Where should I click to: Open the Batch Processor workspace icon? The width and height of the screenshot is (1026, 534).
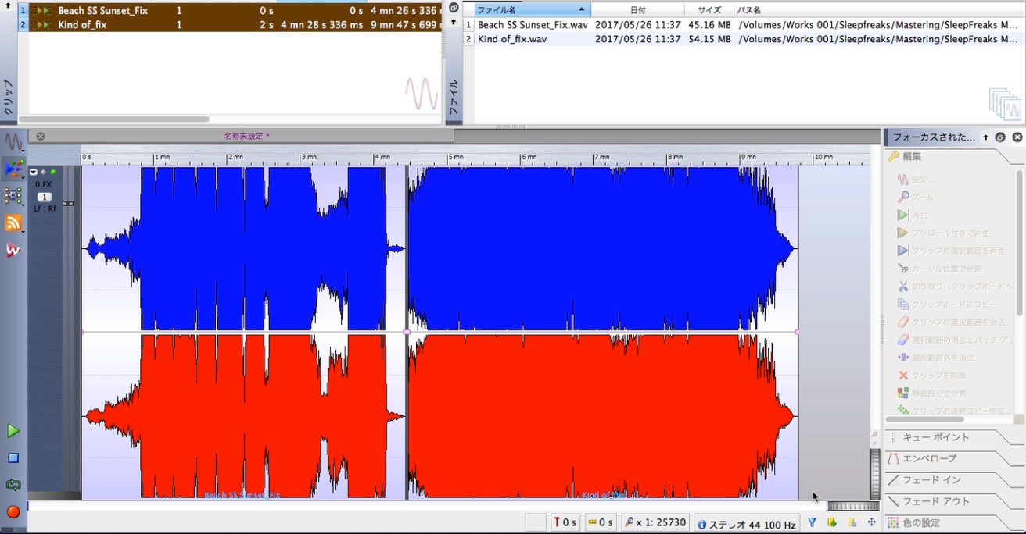click(13, 196)
